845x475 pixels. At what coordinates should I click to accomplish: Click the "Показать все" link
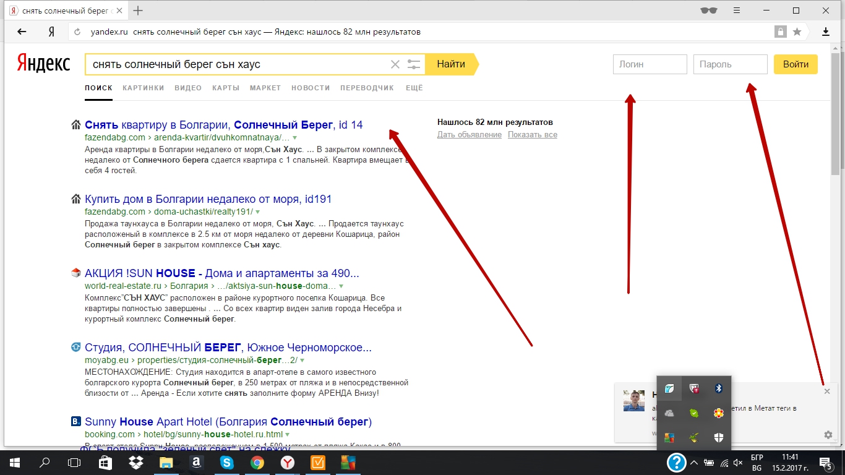click(533, 135)
